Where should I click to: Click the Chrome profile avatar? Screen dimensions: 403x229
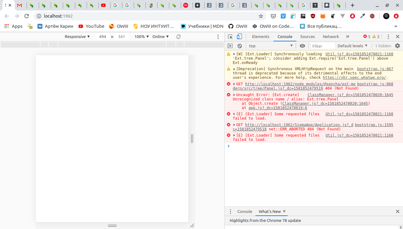point(386,16)
